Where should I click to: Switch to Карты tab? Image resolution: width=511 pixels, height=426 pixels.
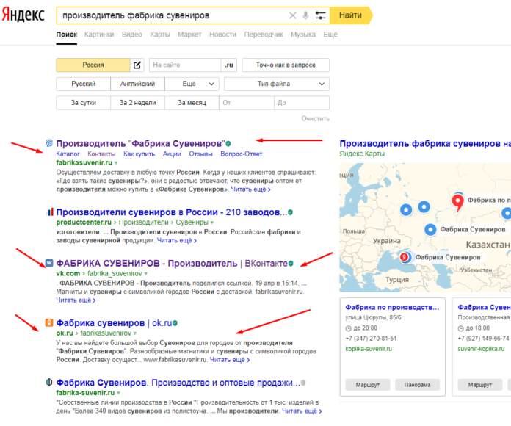pyautogui.click(x=160, y=35)
